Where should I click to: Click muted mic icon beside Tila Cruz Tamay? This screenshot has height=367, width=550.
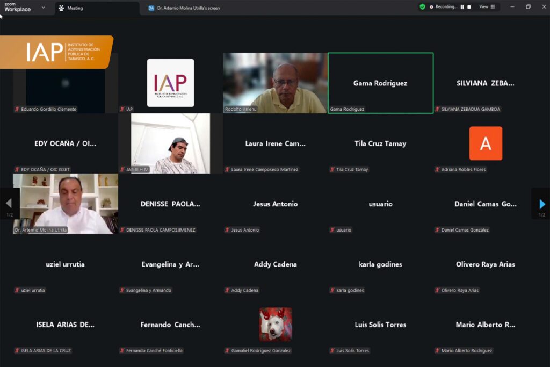[x=332, y=170]
